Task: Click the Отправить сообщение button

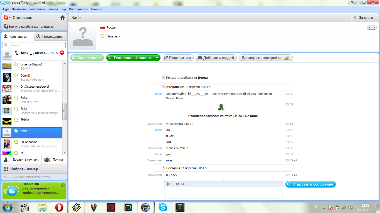Action: (x=310, y=184)
